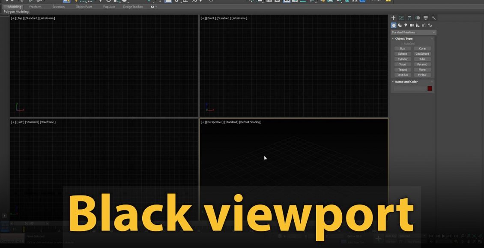
Task: Switch to the Freeform ribbon tab
Action: click(35, 7)
